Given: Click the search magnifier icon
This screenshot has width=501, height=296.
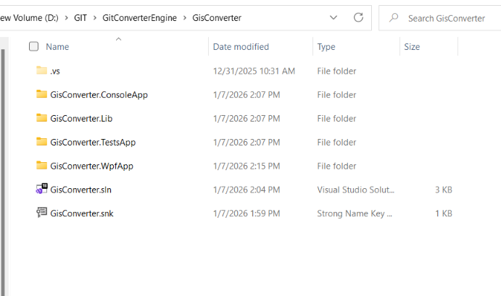Looking at the screenshot, I should pos(394,17).
